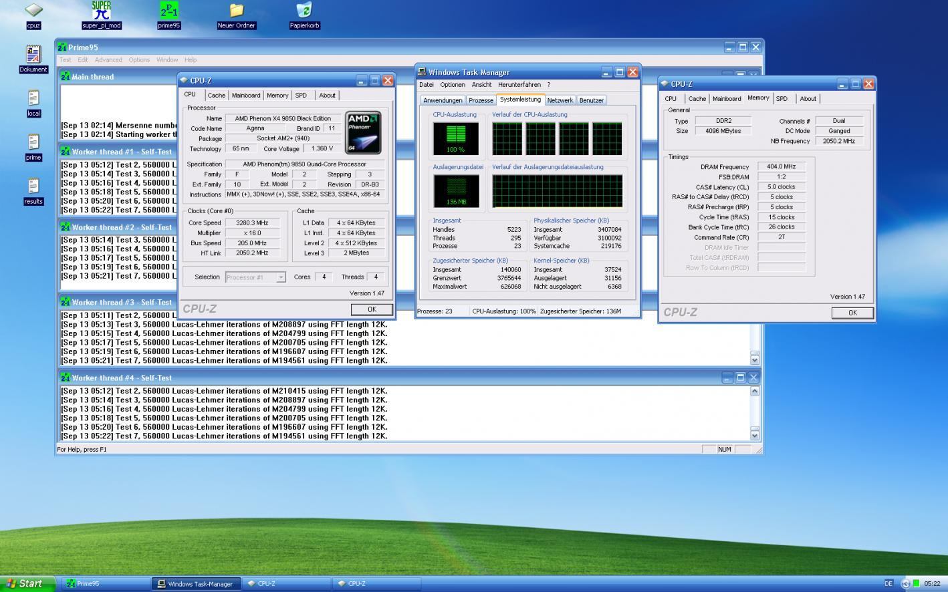948x592 pixels.
Task: Click the Worker thread #1 window icon
Action: pyautogui.click(x=66, y=152)
